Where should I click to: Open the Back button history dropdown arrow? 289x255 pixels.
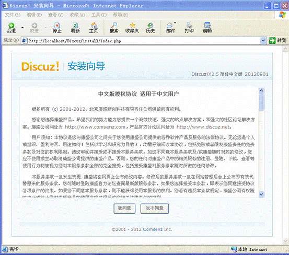[22, 28]
